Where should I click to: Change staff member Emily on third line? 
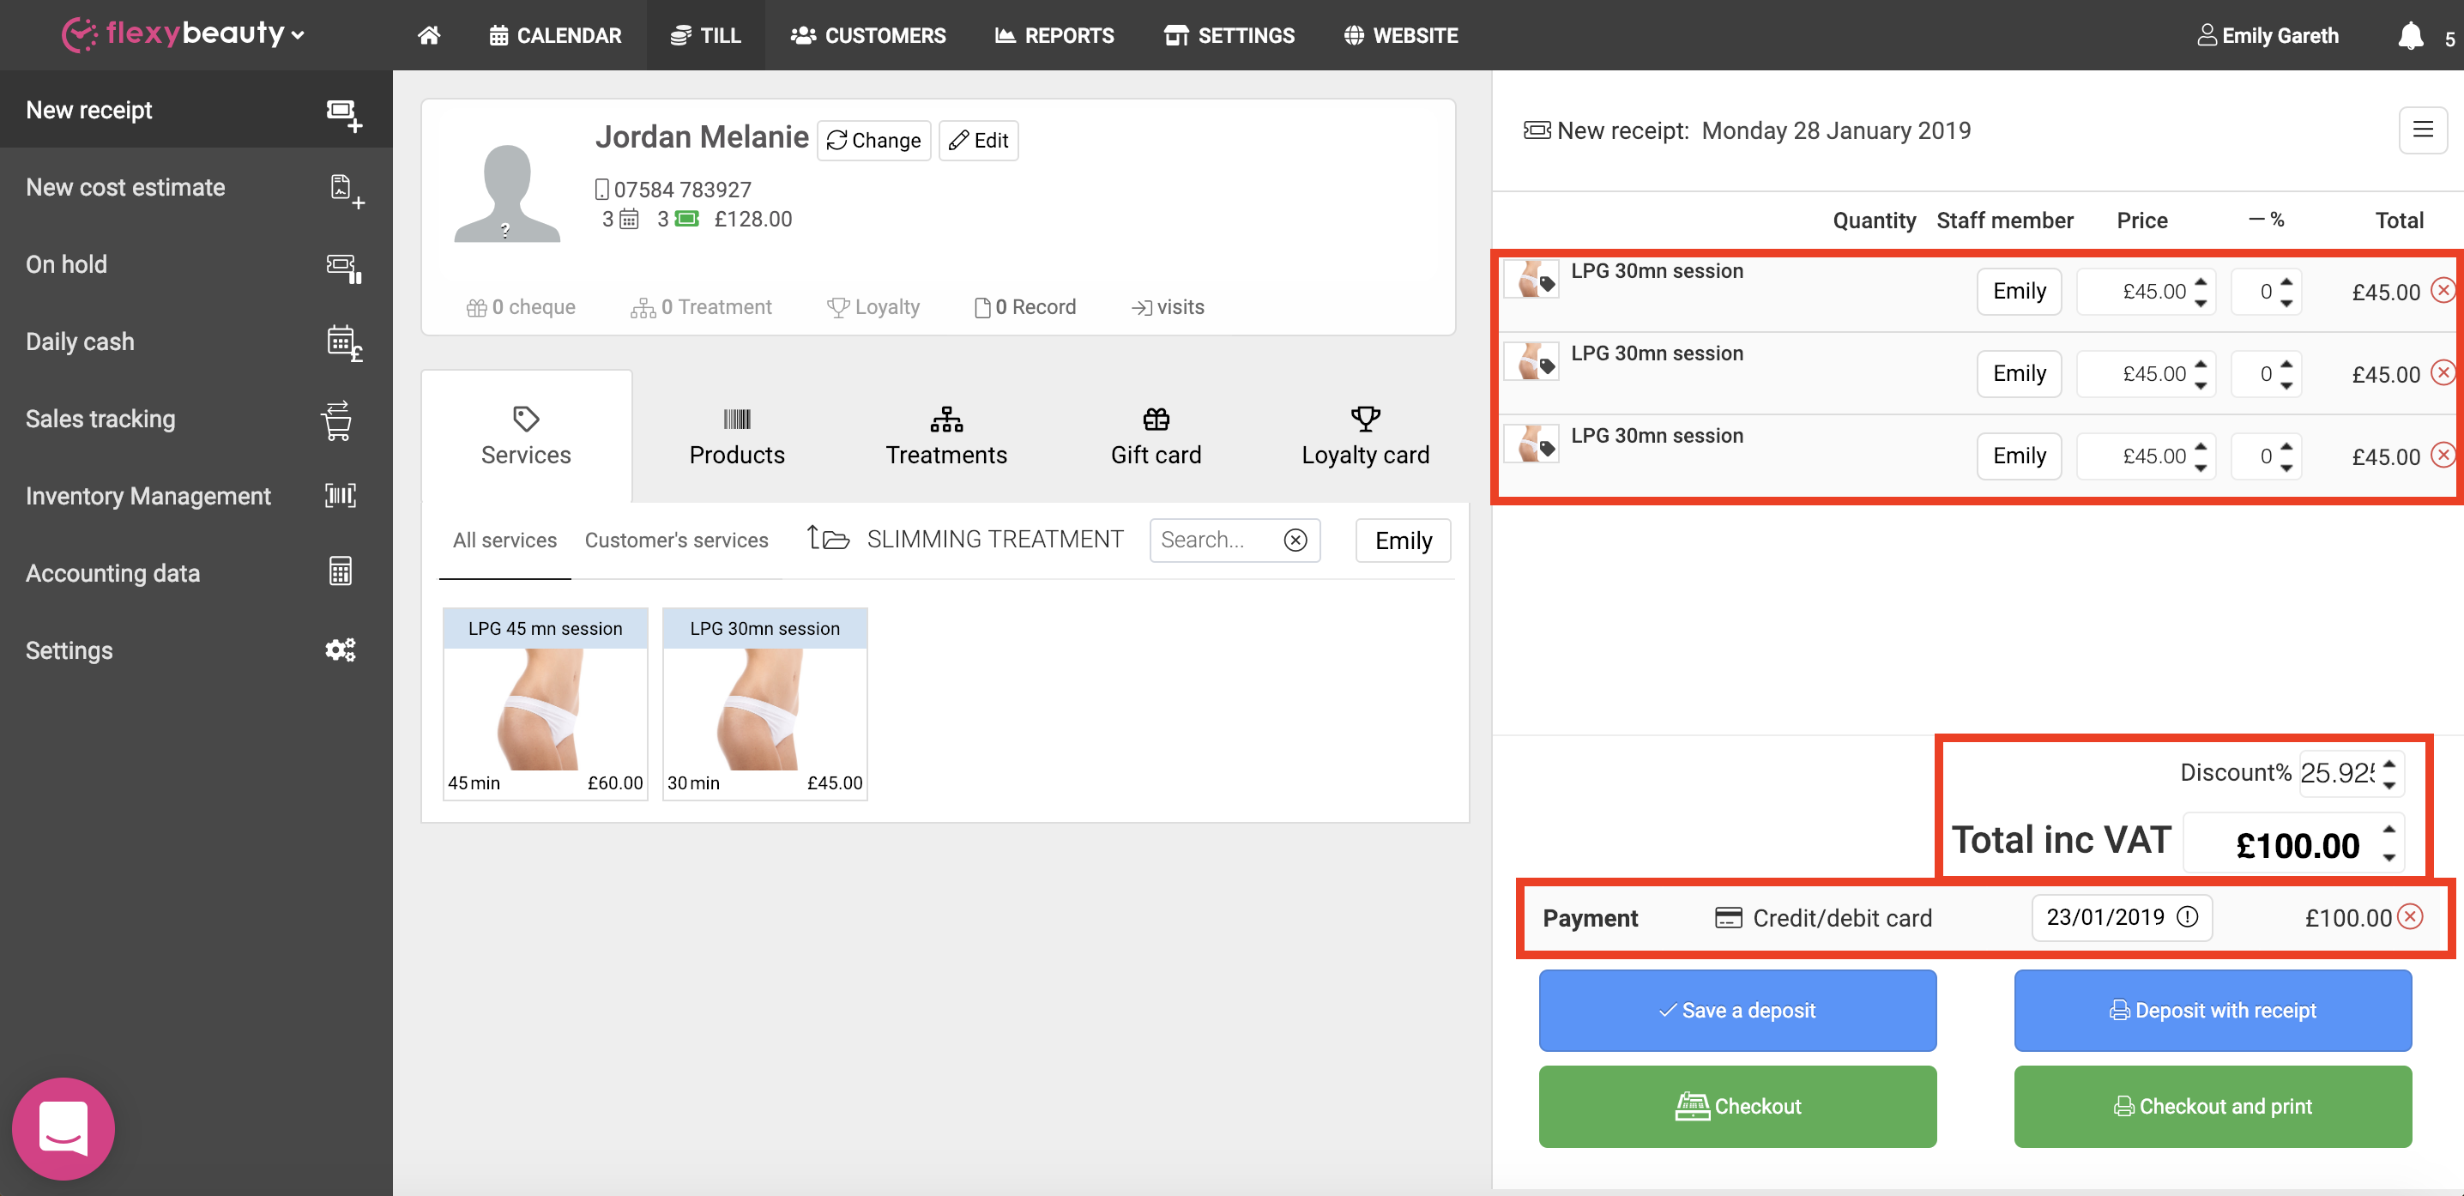[x=2018, y=456]
